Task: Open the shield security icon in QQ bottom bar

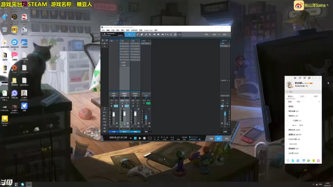Action: pyautogui.click(x=304, y=160)
